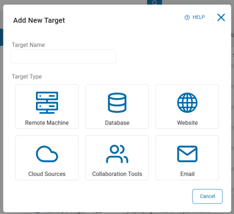This screenshot has width=234, height=214.
Task: Close the Add New Target dialog
Action: pos(221,17)
